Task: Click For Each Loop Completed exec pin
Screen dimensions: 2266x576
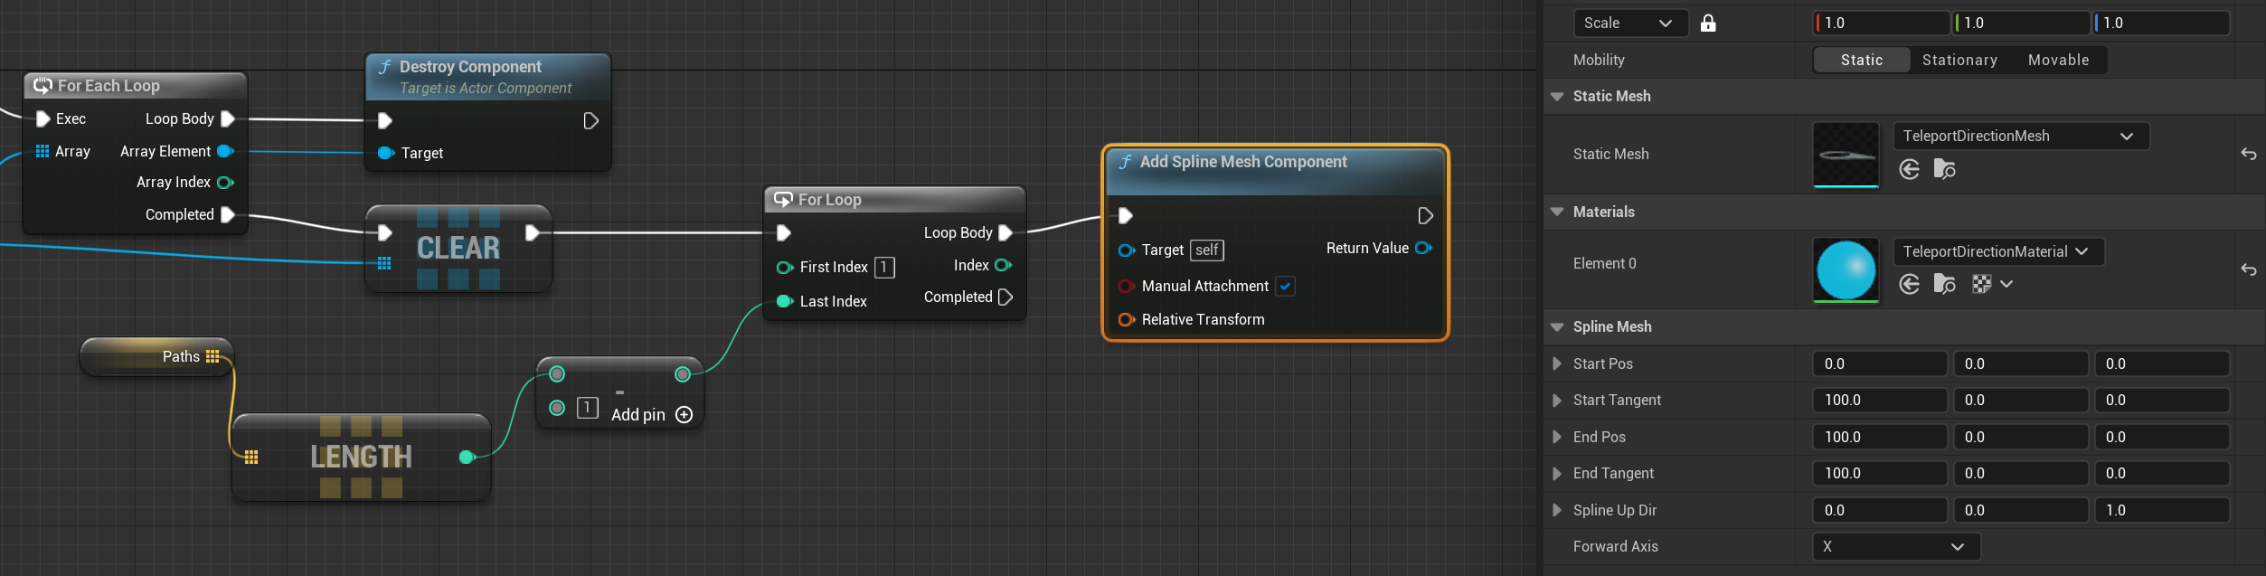Action: (228, 214)
